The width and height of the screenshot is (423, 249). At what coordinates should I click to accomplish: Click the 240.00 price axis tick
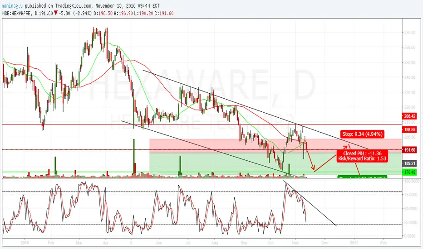(x=409, y=77)
